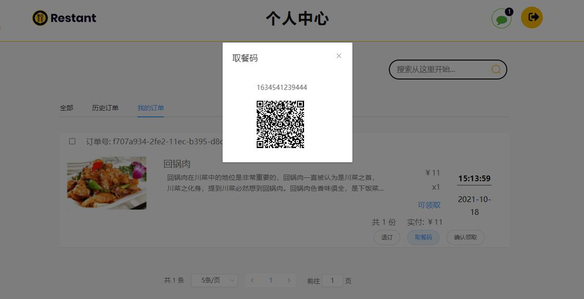The image size is (584, 299).
Task: Click the pickup QR code image
Action: tap(280, 124)
